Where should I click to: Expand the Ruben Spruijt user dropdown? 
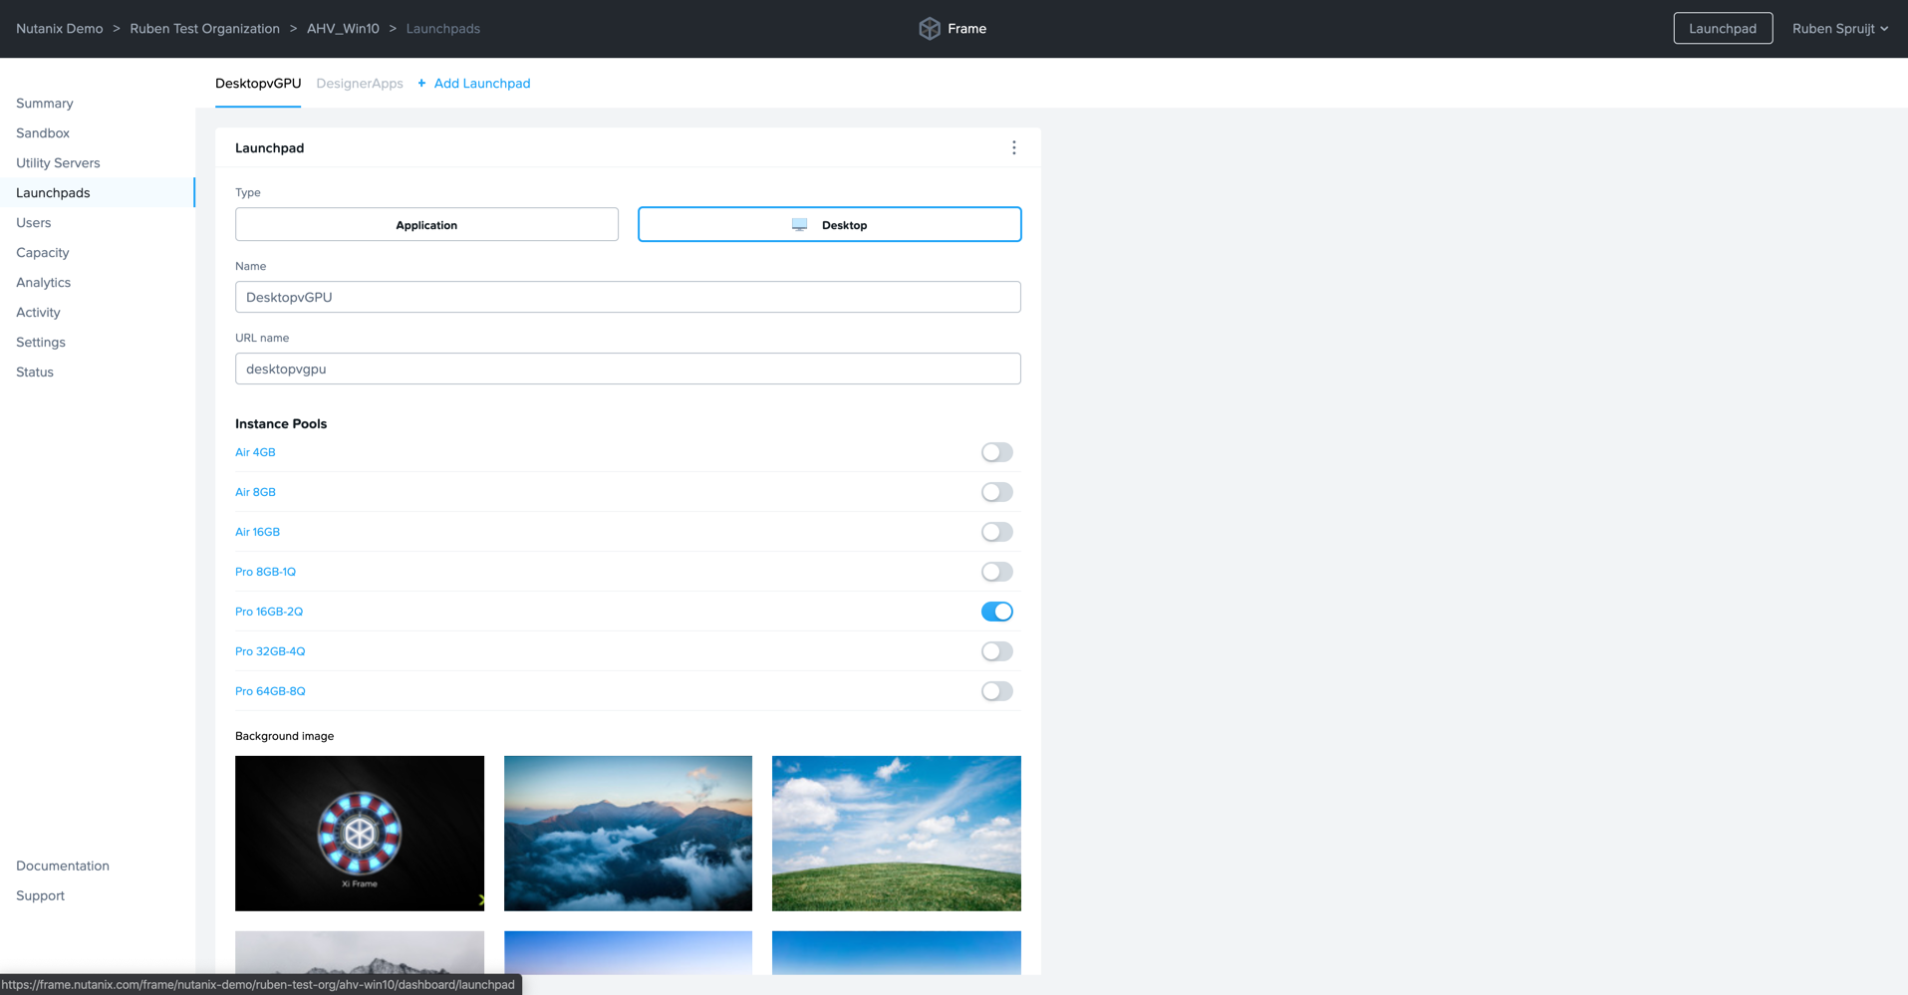1839,29
